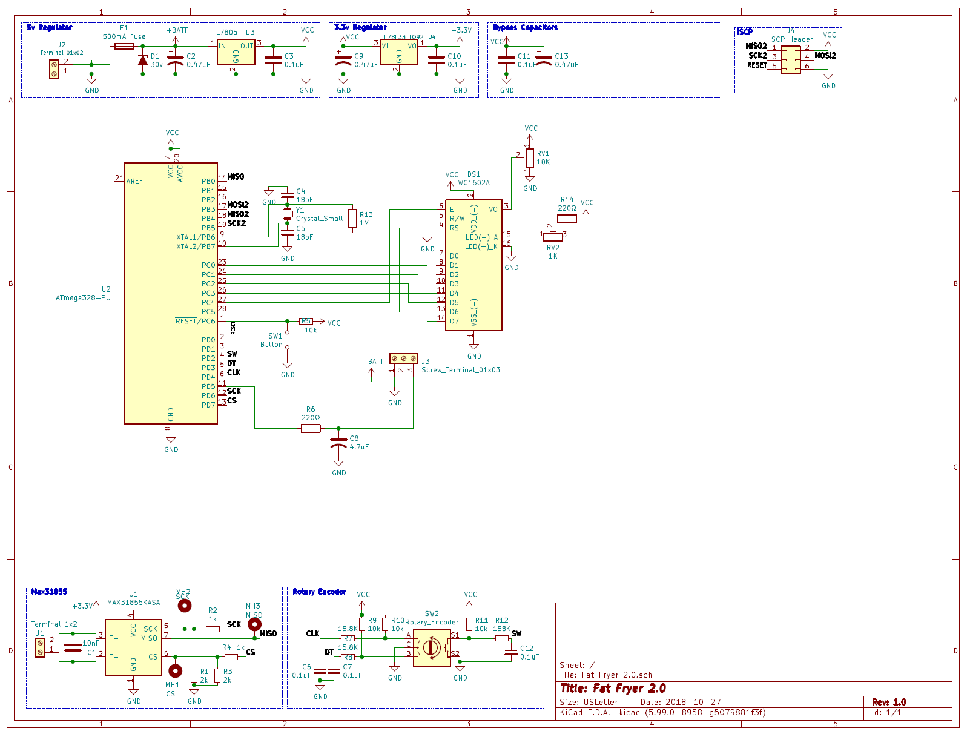
Task: Click the C3 0.1uF capacitor symbol
Action: point(274,60)
